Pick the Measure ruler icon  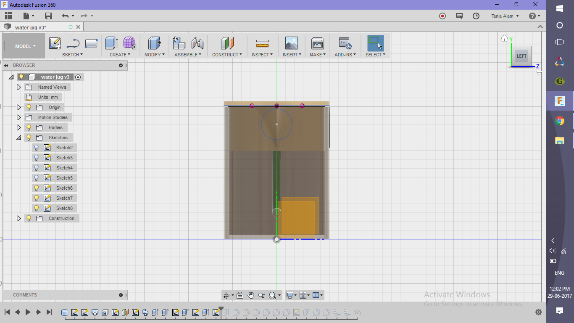[x=262, y=43]
